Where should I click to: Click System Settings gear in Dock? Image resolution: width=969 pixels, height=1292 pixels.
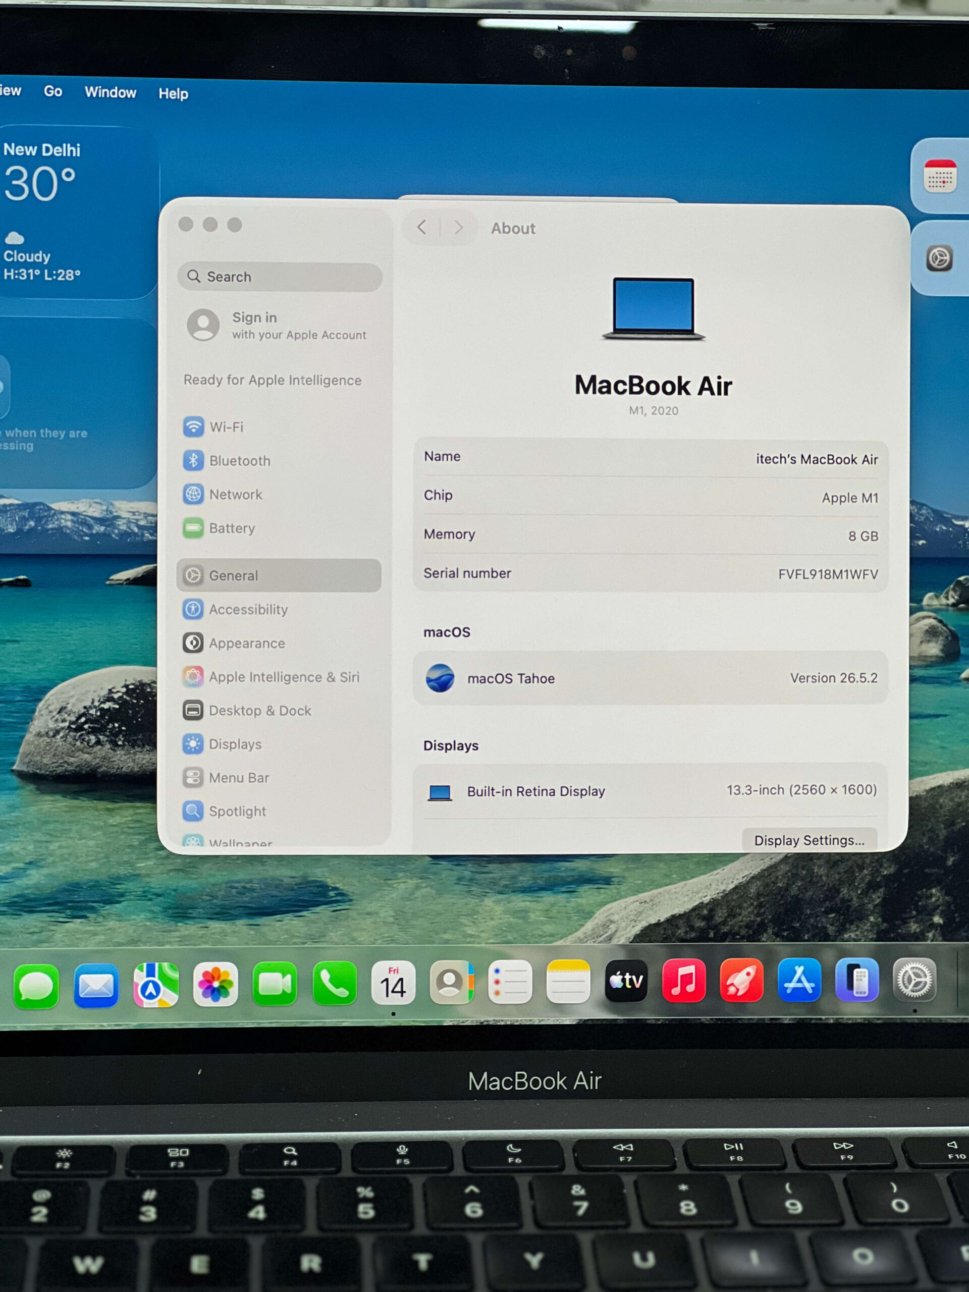pos(914,980)
